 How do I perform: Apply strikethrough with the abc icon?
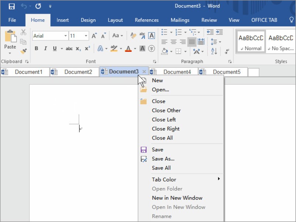click(x=69, y=48)
